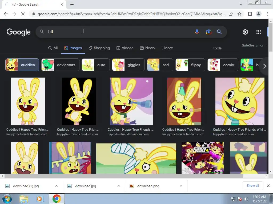
Task: Select the giggles filter chip
Action: pos(128,65)
